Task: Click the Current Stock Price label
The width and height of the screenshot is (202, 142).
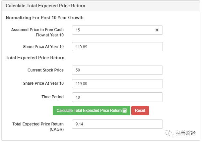Action: [x=45, y=70]
